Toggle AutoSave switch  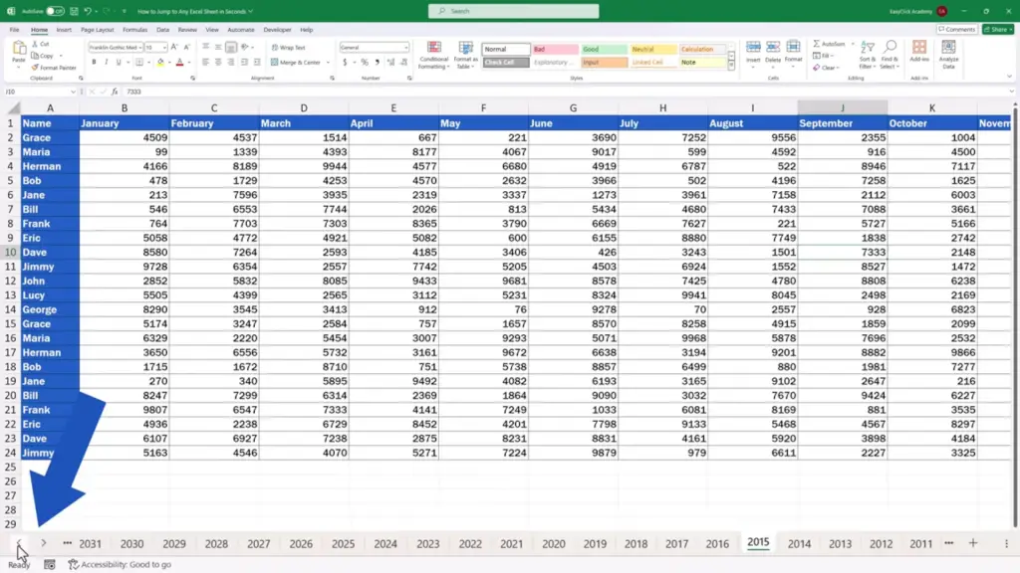click(55, 11)
